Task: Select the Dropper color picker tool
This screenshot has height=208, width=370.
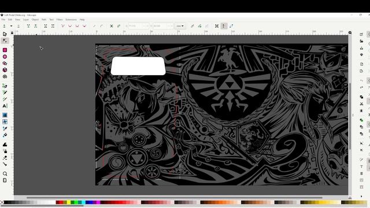Action: coord(5,128)
